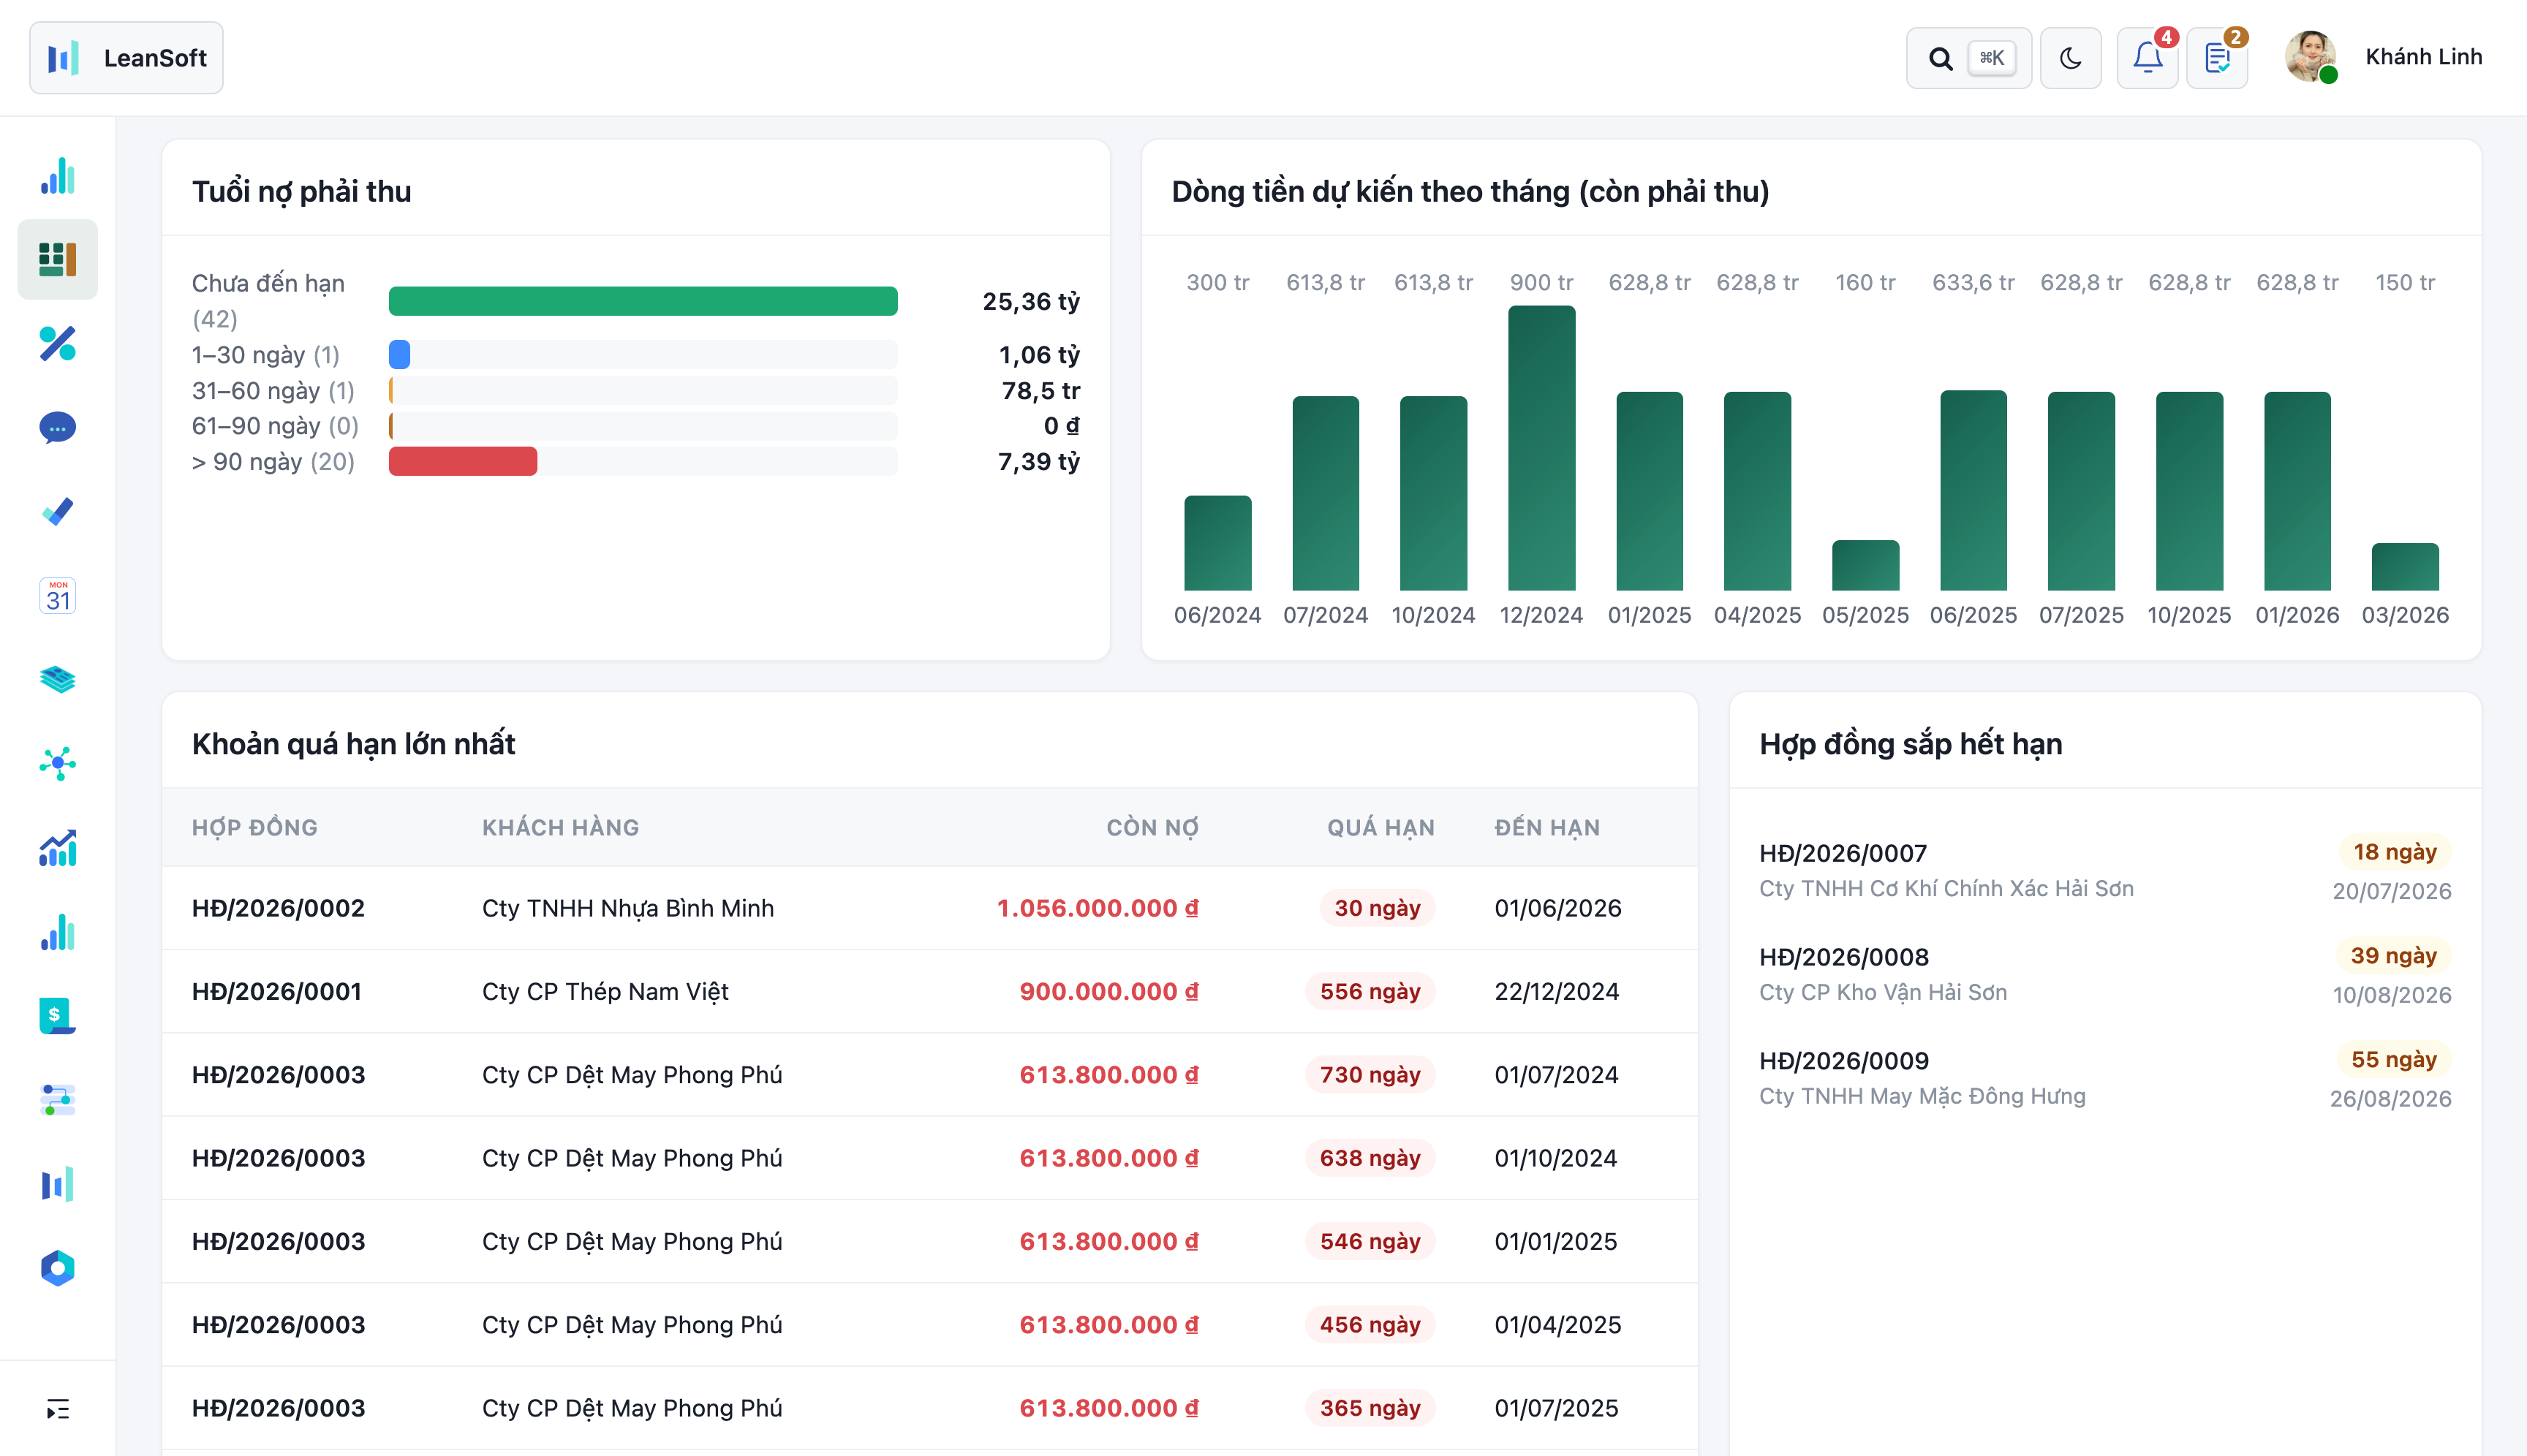Open the task checklist icon with badge
The height and width of the screenshot is (1456, 2527).
point(2217,58)
